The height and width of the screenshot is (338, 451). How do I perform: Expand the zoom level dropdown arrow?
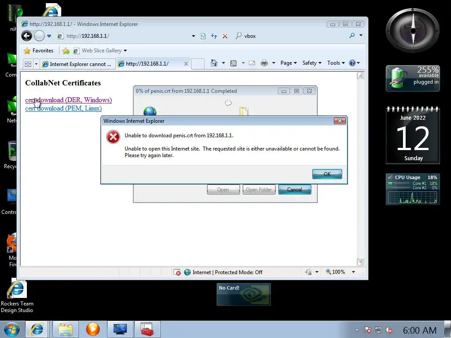point(353,272)
